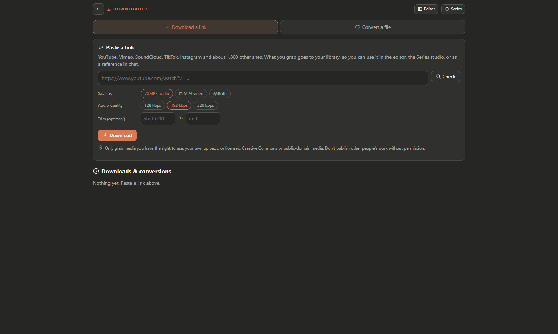Click the shield icon beside the usage notice
Viewport: 558px width, 334px height.
coord(100,148)
